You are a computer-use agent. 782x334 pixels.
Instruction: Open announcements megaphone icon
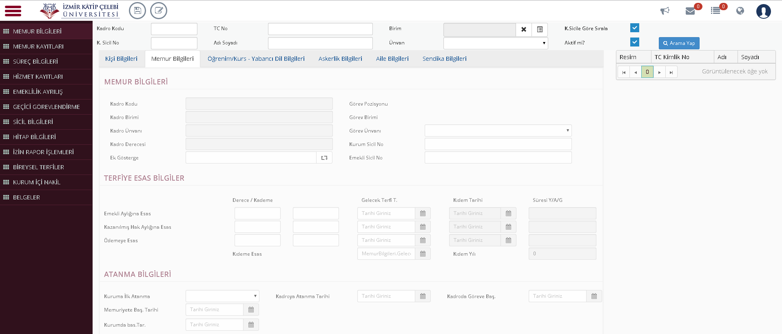(x=665, y=11)
